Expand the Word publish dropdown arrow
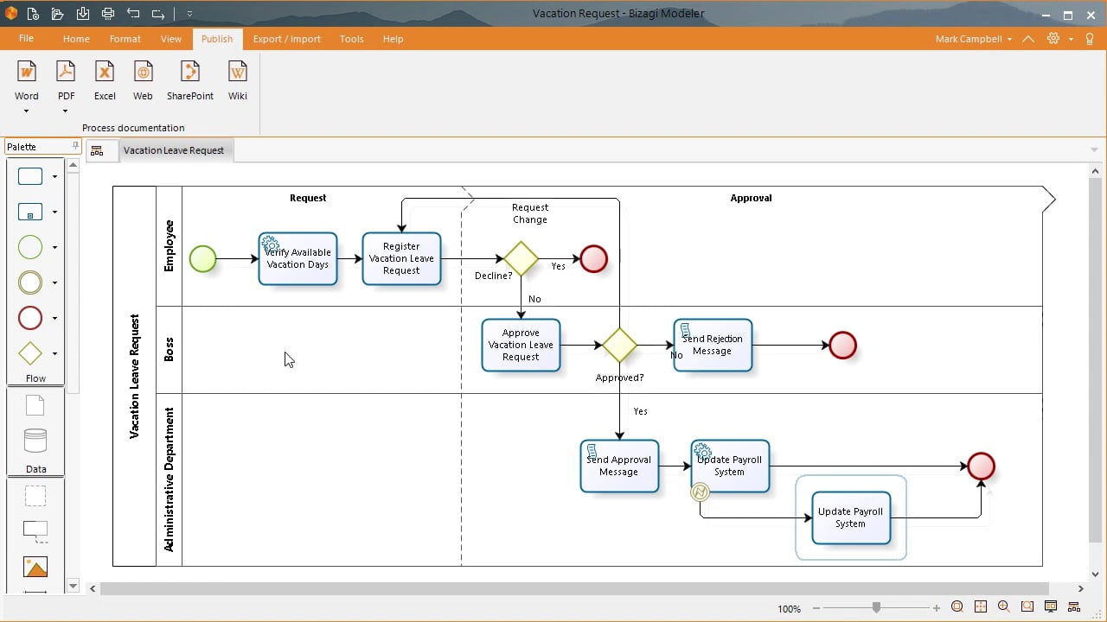The width and height of the screenshot is (1107, 622). pyautogui.click(x=26, y=111)
